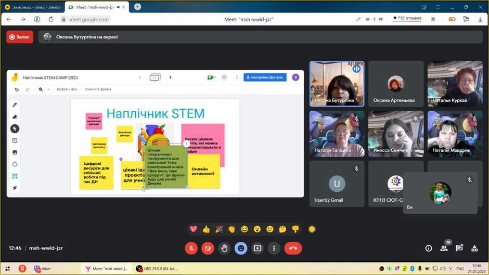489x275 pixels.
Task: Open chat with everyone
Action: pos(459,248)
